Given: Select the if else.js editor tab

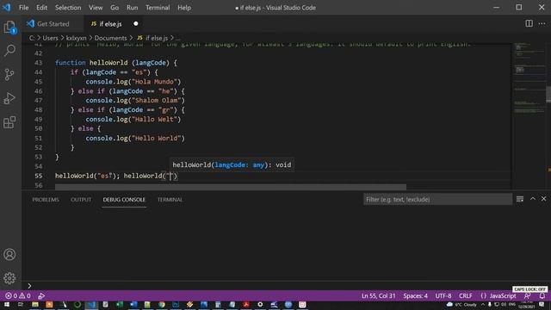Looking at the screenshot, I should point(113,24).
